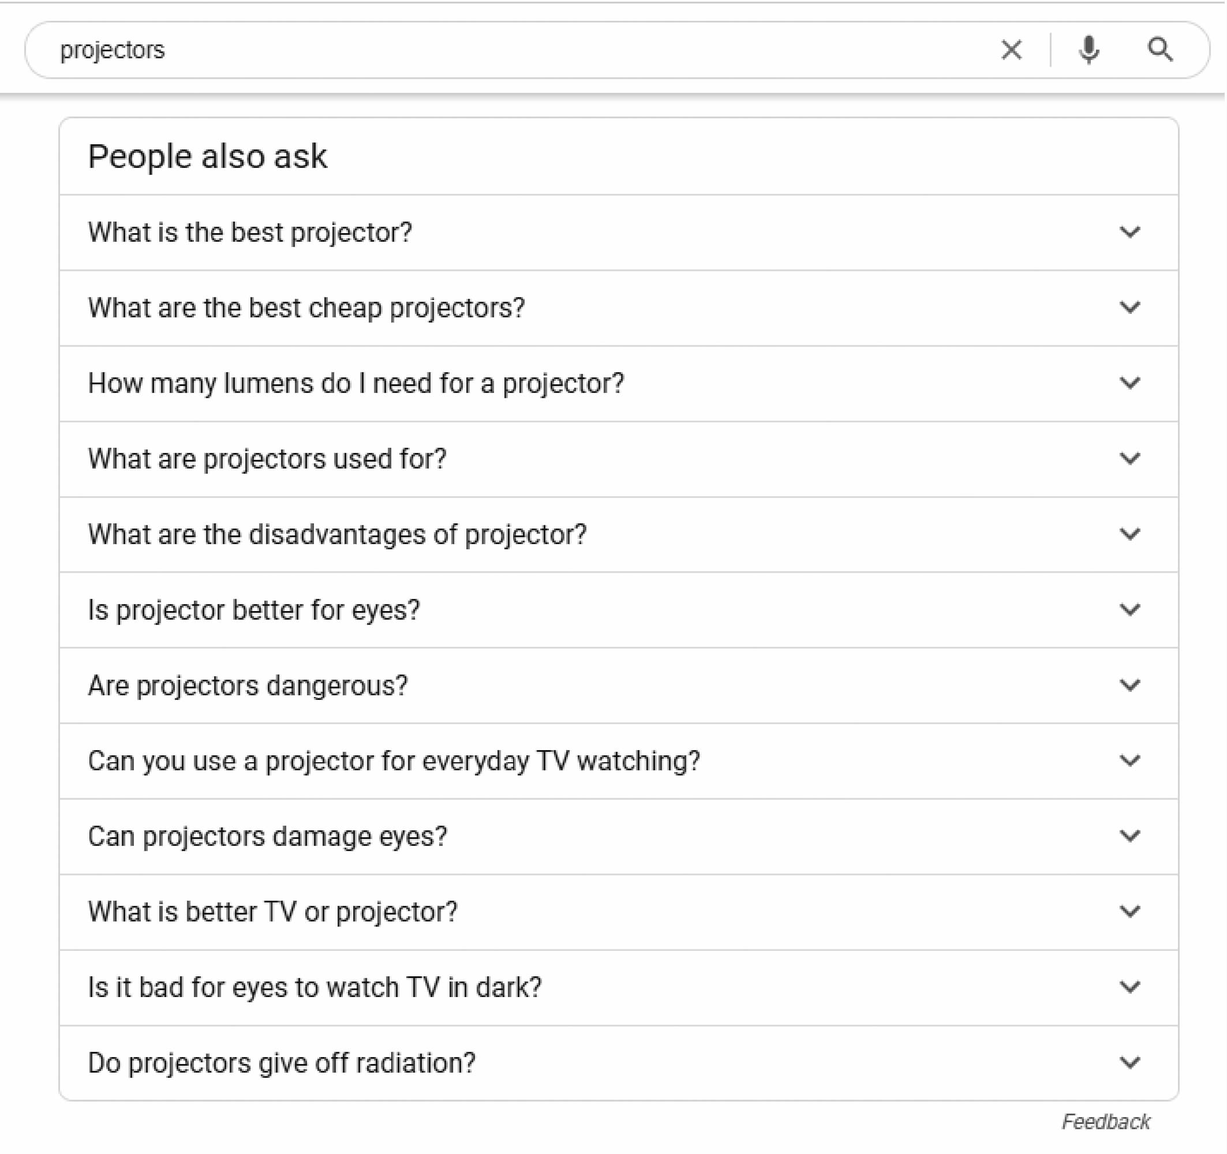Click chevron beside 'What is the best projector?'
Image resolution: width=1227 pixels, height=1154 pixels.
(x=1131, y=233)
